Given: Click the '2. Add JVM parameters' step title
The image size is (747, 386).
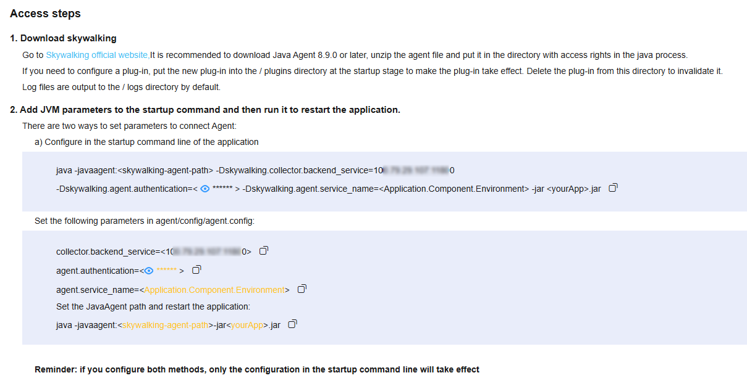Looking at the screenshot, I should coord(205,110).
